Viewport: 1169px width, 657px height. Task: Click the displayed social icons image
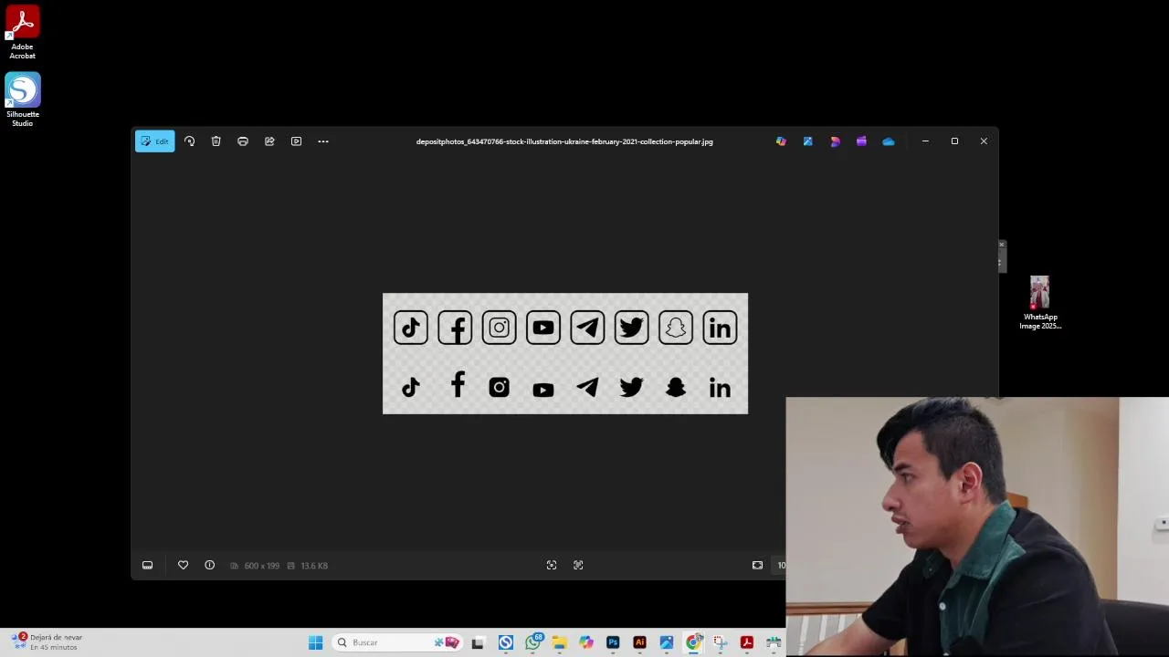click(565, 353)
